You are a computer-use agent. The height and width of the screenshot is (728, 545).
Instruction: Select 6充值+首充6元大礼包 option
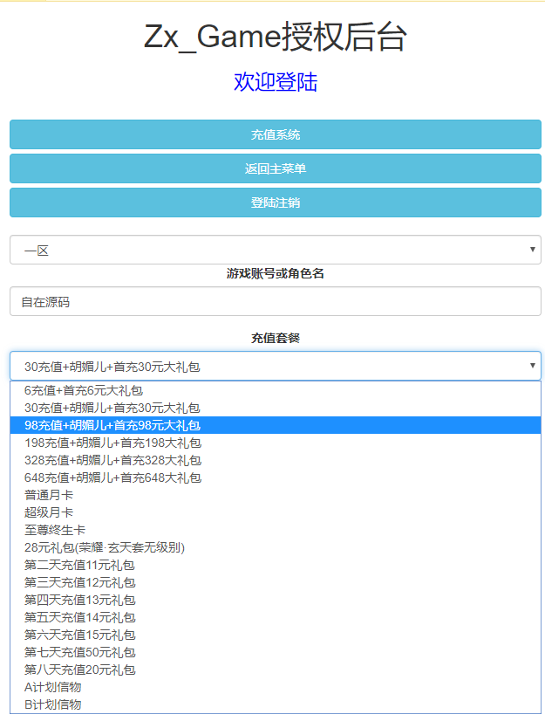(x=84, y=391)
